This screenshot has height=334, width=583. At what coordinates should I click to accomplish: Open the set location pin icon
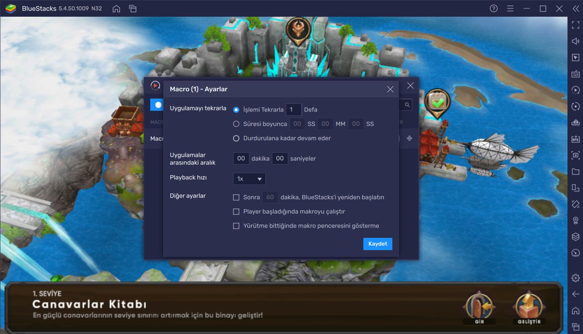tap(576, 220)
